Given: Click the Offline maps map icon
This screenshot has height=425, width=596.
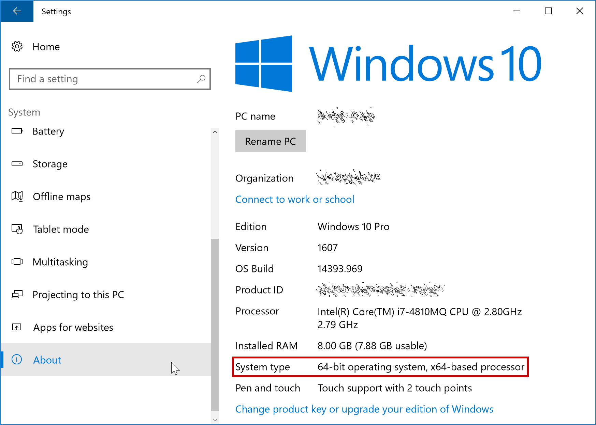Looking at the screenshot, I should click(17, 196).
